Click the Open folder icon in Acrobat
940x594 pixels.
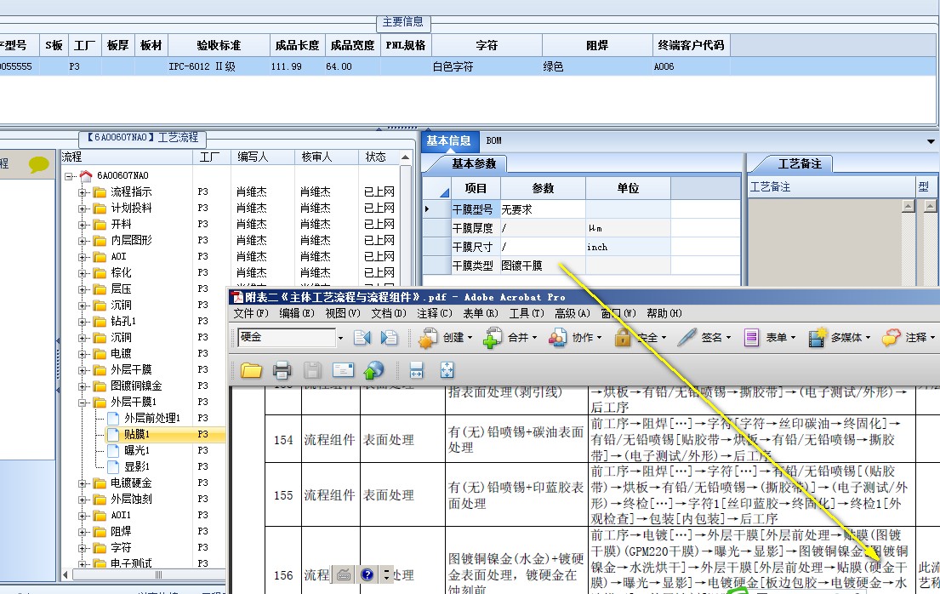click(251, 371)
